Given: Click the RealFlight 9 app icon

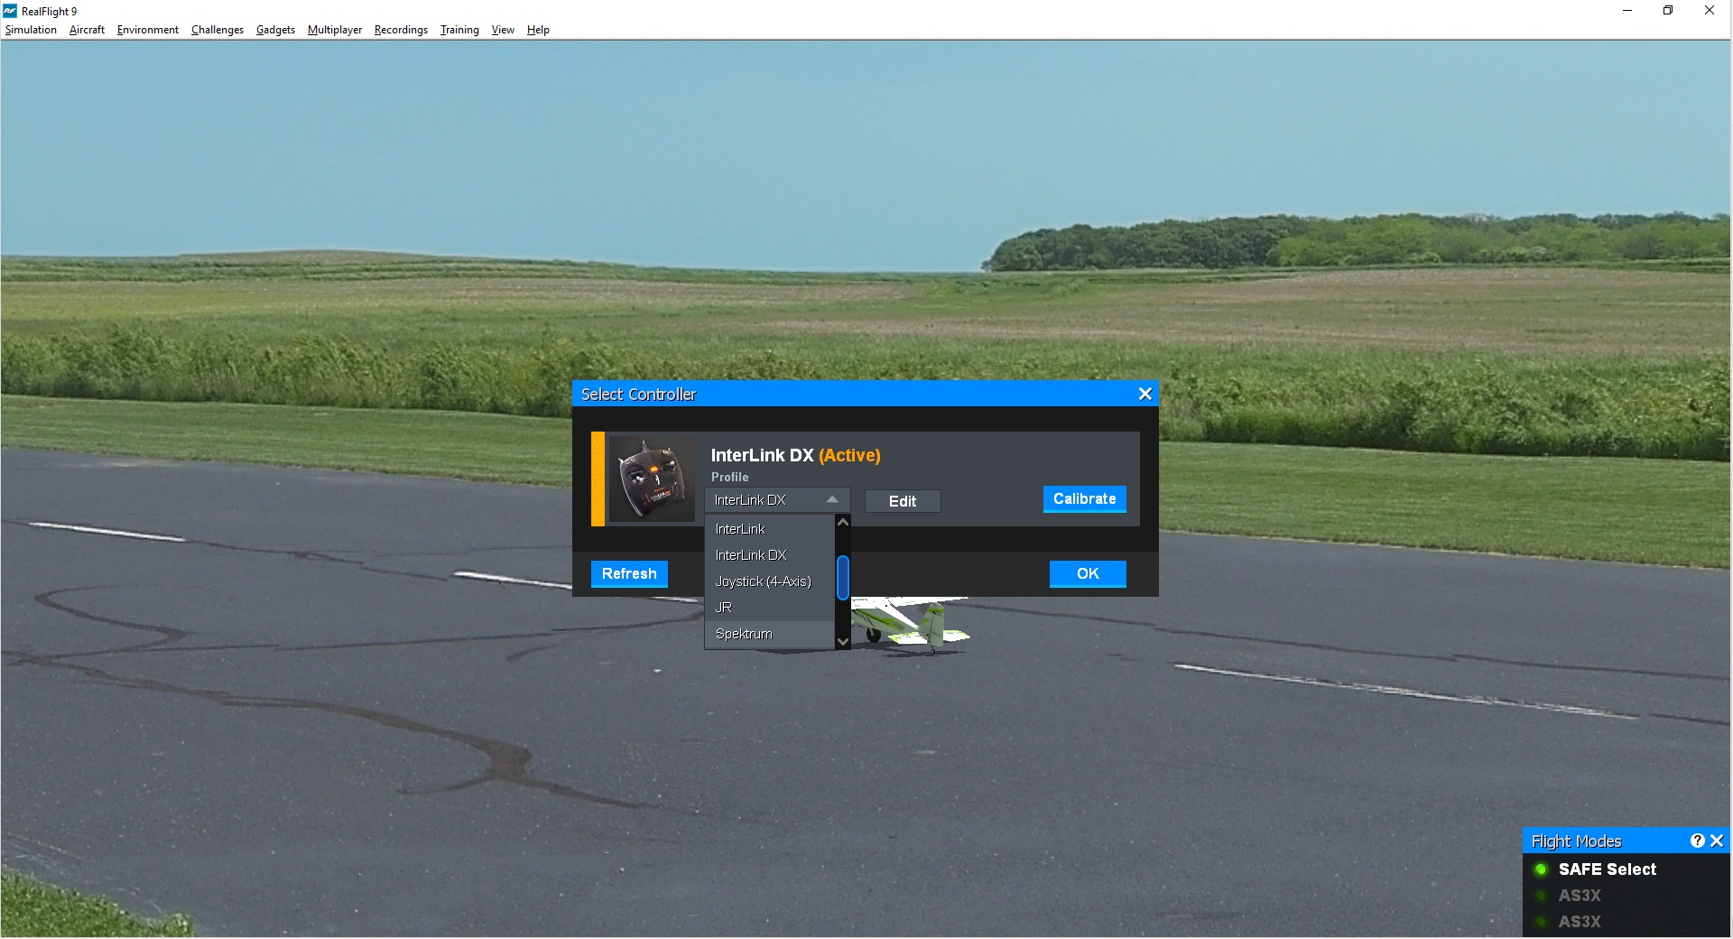Looking at the screenshot, I should click(x=10, y=11).
